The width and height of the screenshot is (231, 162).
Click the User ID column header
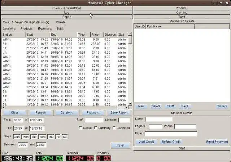click(140, 27)
